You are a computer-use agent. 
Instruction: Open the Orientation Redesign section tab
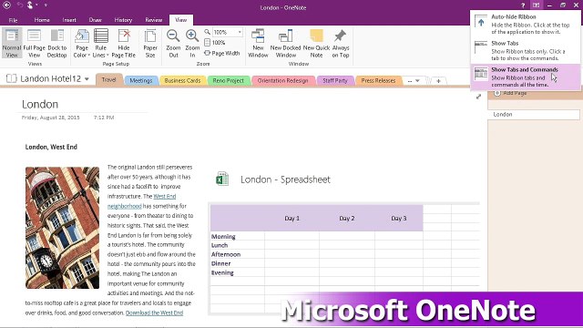click(x=283, y=80)
